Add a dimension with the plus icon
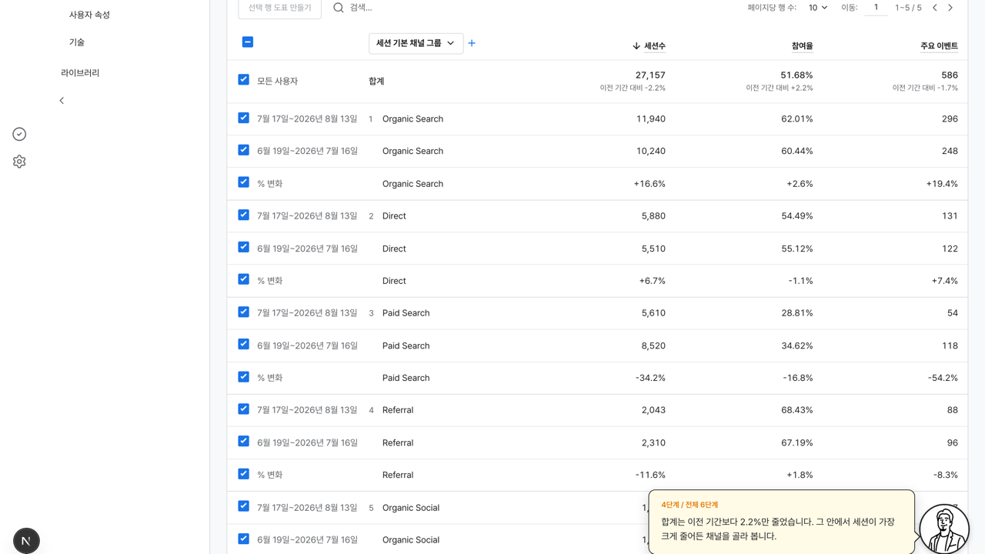The width and height of the screenshot is (985, 554). point(472,43)
